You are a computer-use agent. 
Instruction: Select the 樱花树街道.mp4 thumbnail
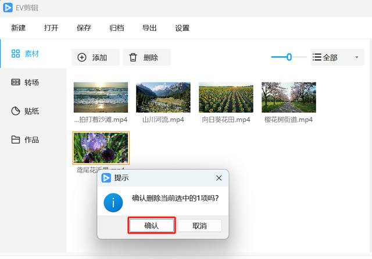pyautogui.click(x=289, y=98)
